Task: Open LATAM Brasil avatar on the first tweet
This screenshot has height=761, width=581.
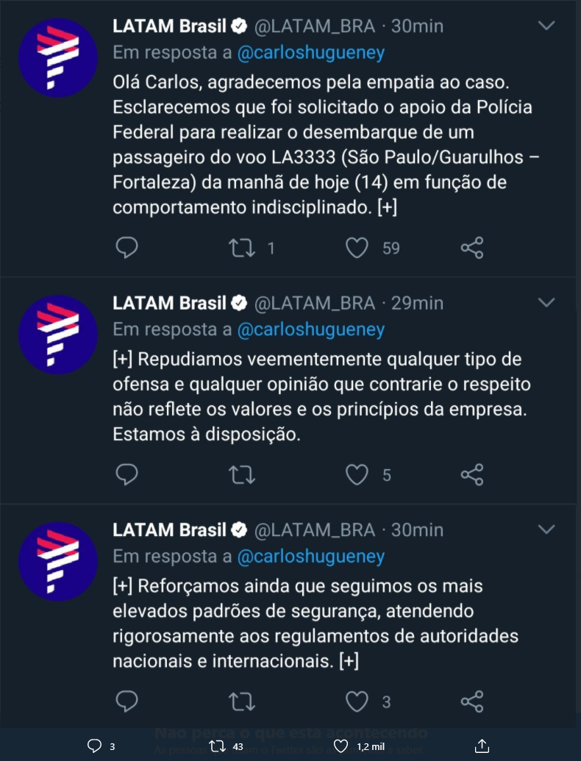Action: (x=57, y=59)
